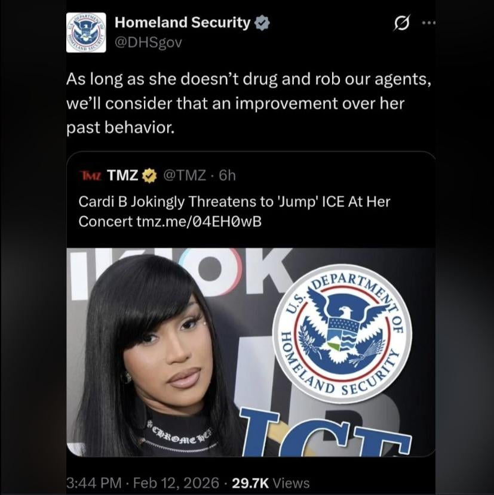This screenshot has width=494, height=495.
Task: Open the Homeland Security profile avatar
Action: (86, 33)
